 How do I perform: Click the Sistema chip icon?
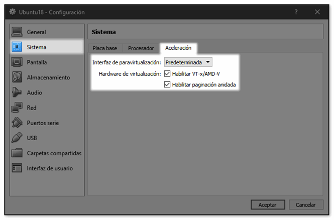[17, 47]
